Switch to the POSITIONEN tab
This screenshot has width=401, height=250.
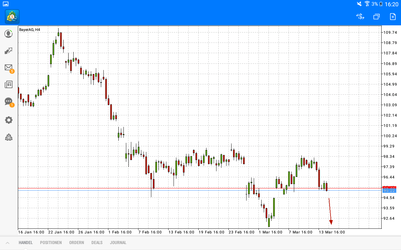[51, 242]
